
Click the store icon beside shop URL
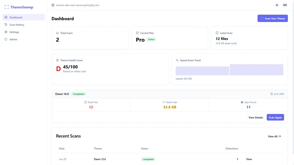tap(53, 5)
